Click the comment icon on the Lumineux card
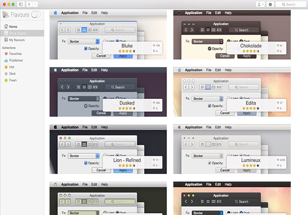The height and width of the screenshot is (215, 308). (x=278, y=166)
